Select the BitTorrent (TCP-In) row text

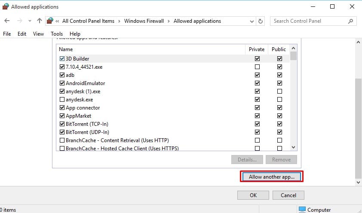click(x=87, y=124)
